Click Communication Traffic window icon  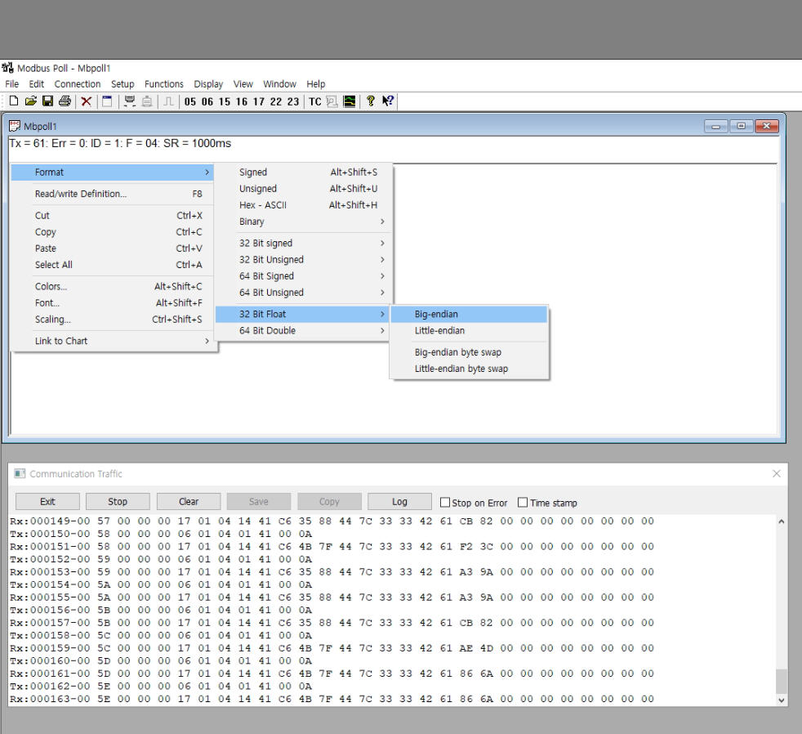[x=20, y=473]
